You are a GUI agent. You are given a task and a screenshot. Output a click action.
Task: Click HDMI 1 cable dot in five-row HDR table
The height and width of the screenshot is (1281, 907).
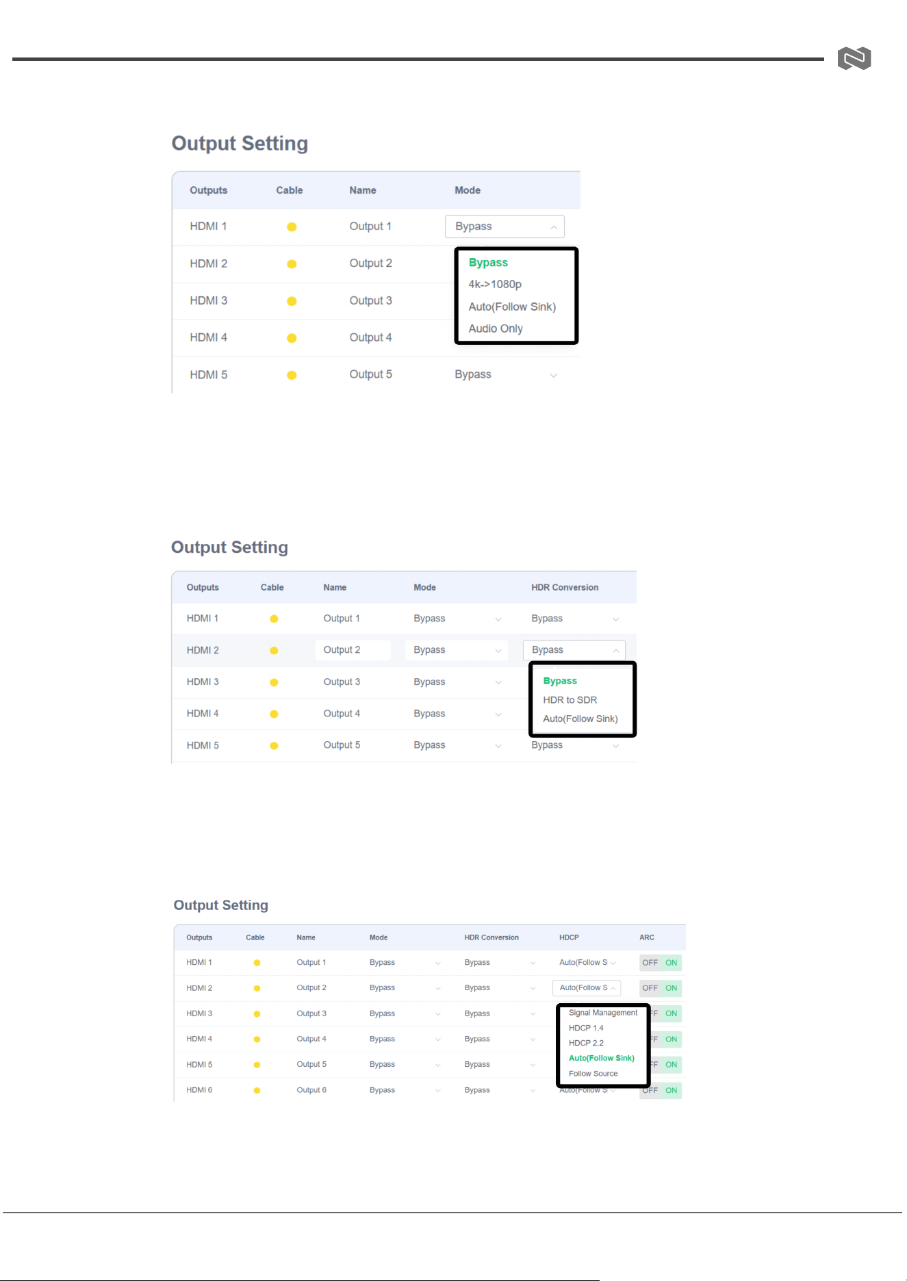(x=274, y=619)
